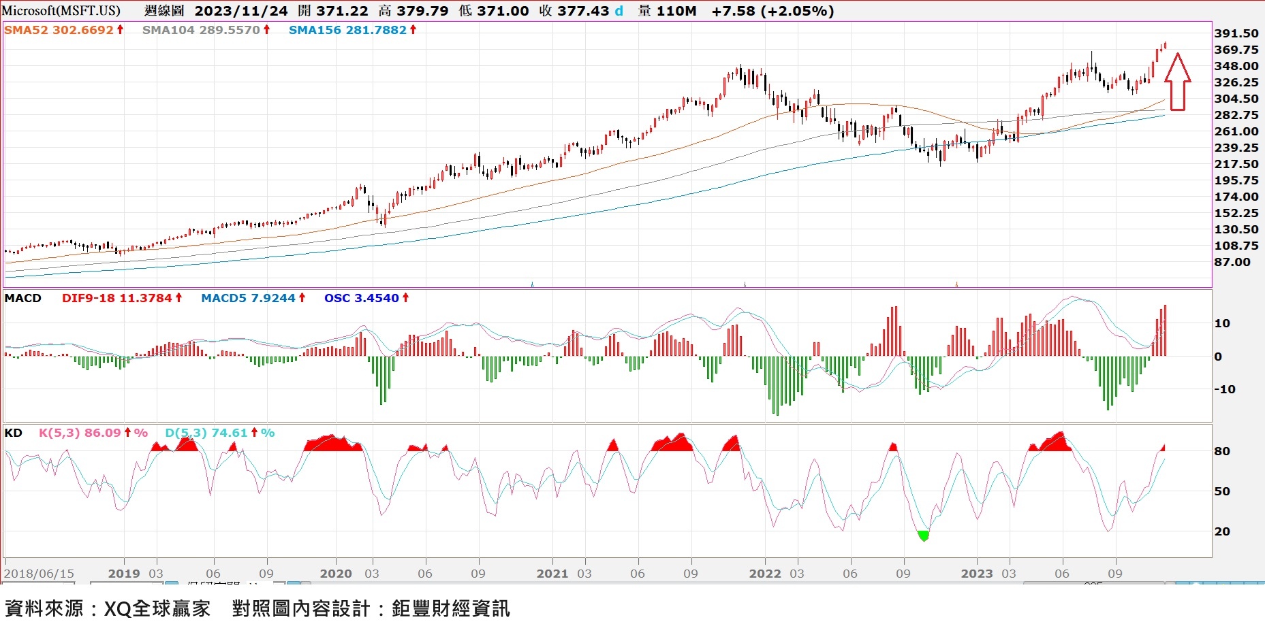Click the volume readout 量 110M
This screenshot has width=1265, height=626.
[x=668, y=11]
